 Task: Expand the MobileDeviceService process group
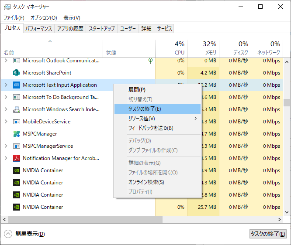click(6, 122)
